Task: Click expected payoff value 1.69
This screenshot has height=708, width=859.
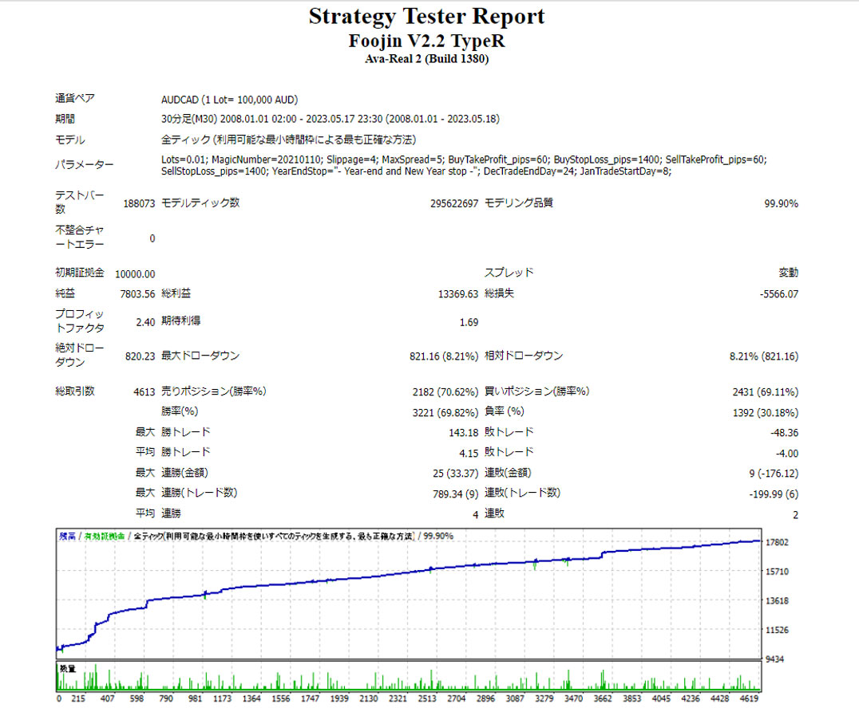Action: pyautogui.click(x=469, y=322)
